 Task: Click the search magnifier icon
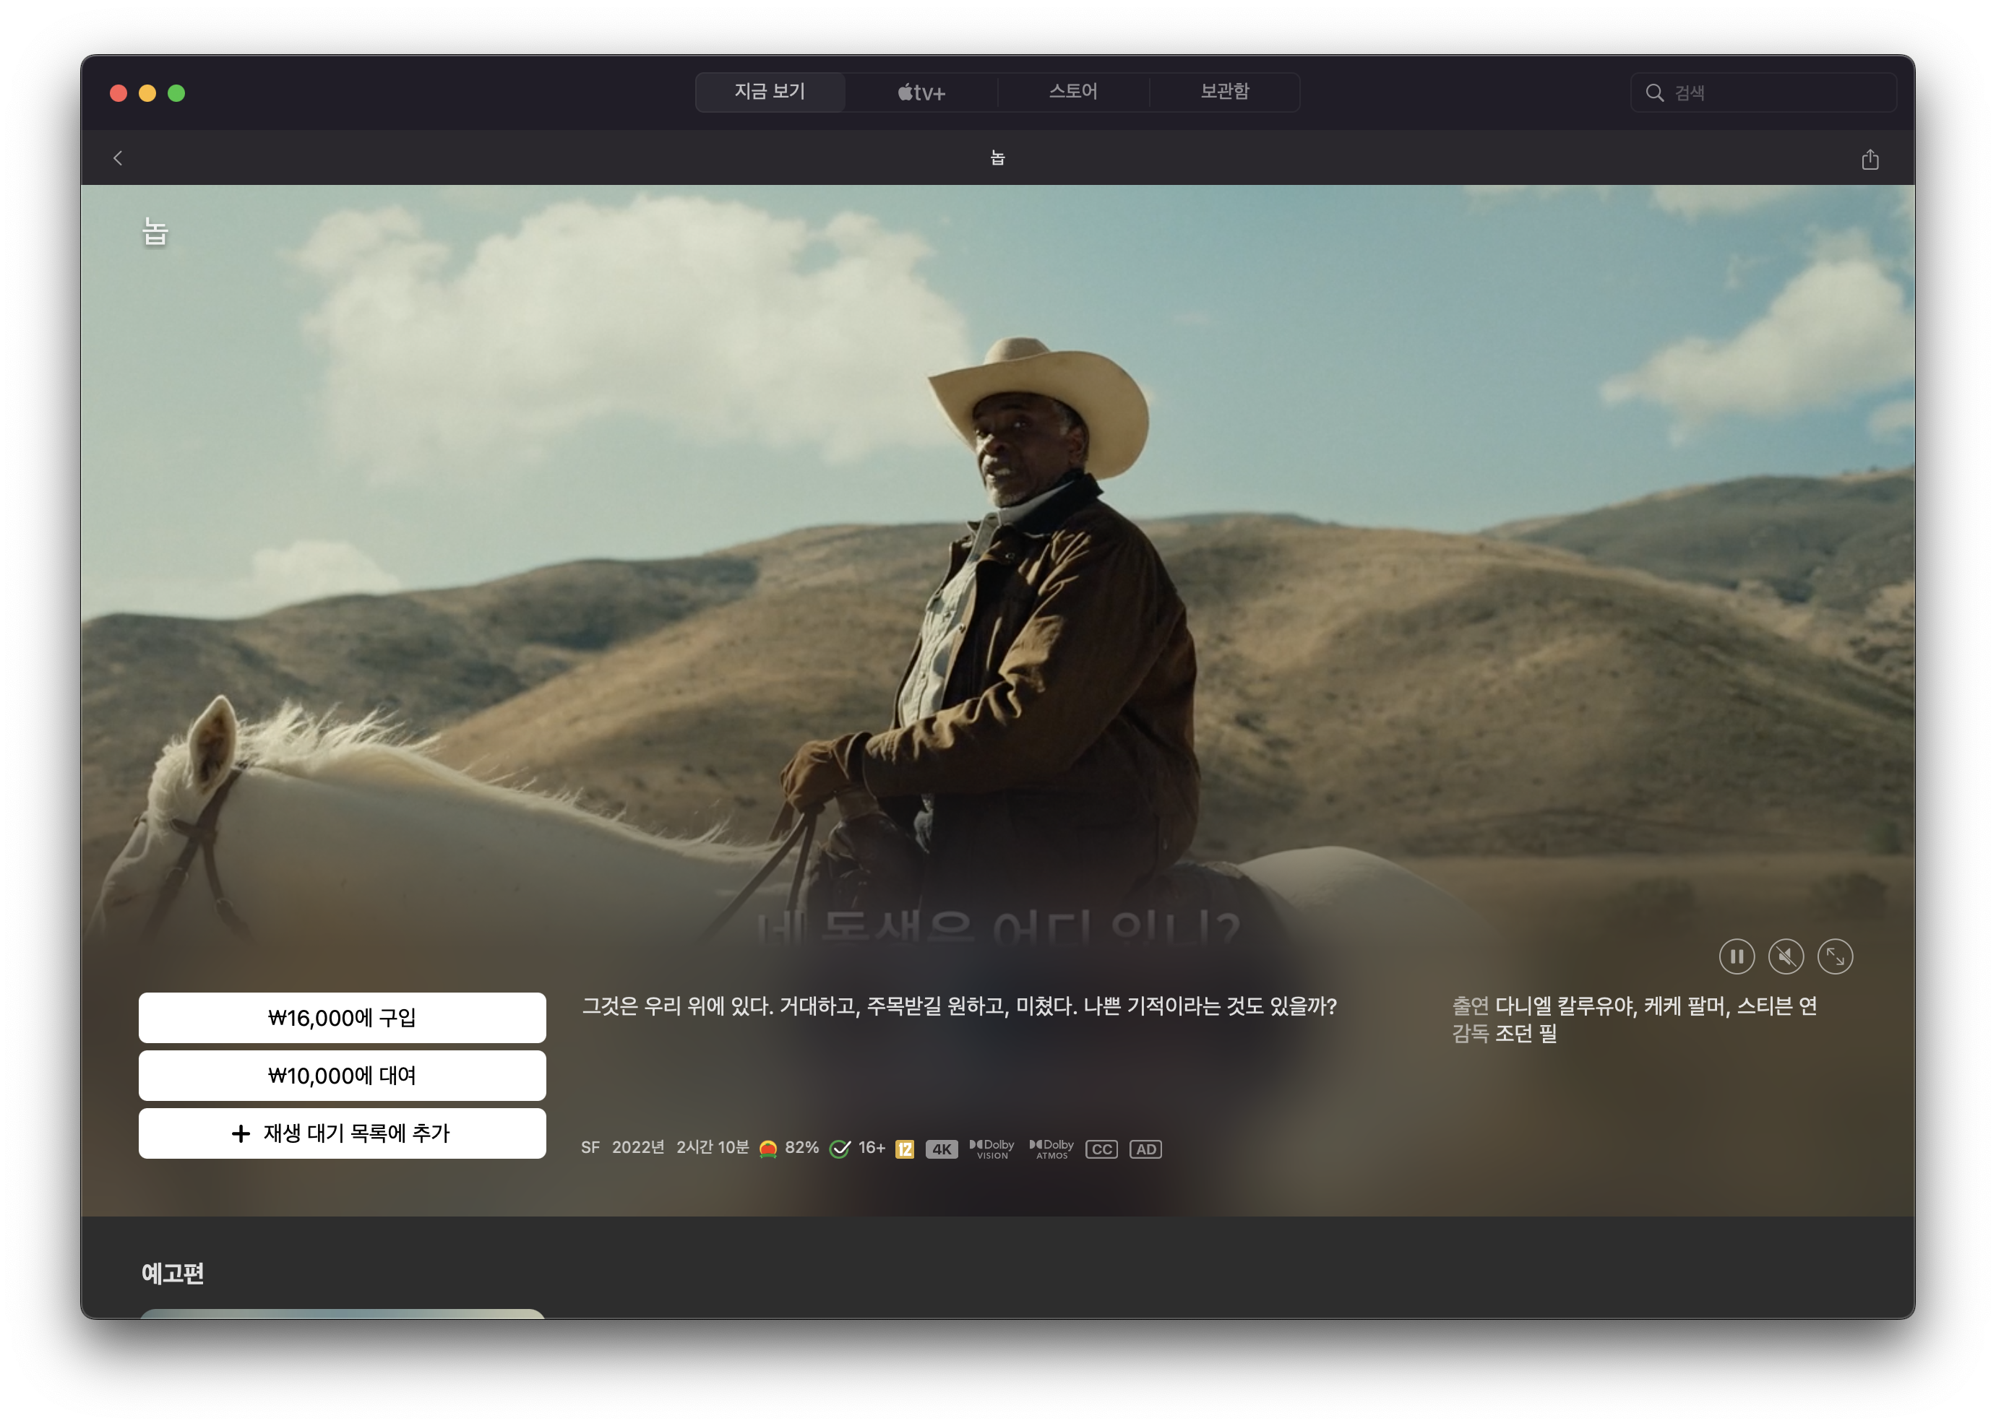tap(1654, 93)
